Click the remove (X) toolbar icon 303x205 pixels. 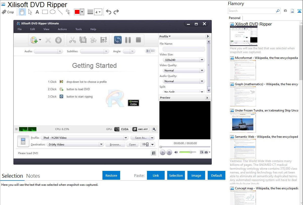click(x=48, y=40)
